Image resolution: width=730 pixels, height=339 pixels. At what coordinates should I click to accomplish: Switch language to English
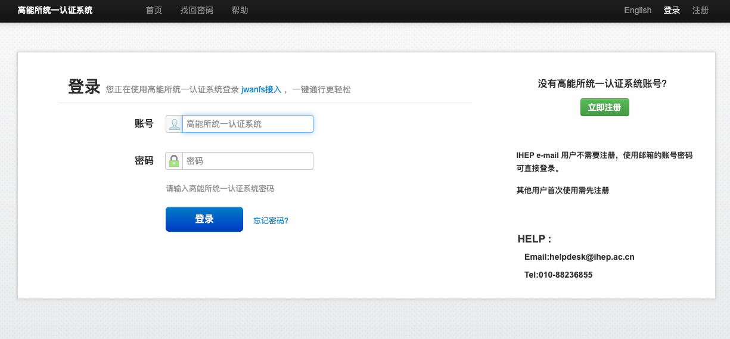[x=638, y=10]
